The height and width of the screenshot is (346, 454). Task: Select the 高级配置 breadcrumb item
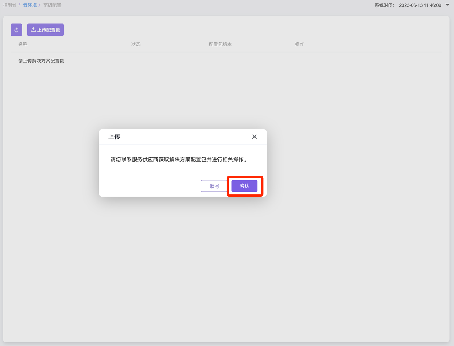52,5
